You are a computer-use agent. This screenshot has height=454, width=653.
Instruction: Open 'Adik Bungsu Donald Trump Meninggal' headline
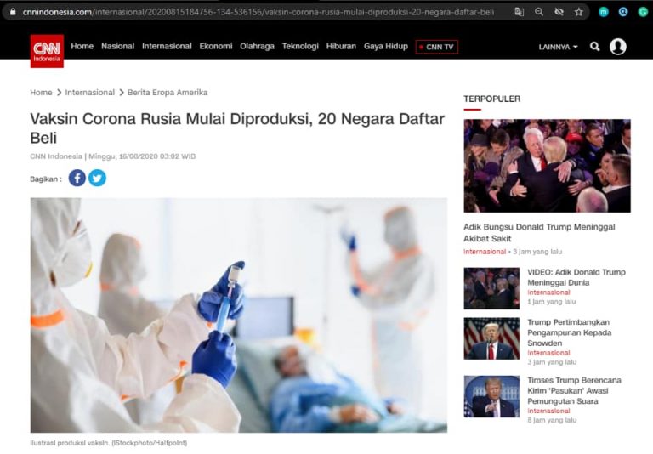point(539,232)
